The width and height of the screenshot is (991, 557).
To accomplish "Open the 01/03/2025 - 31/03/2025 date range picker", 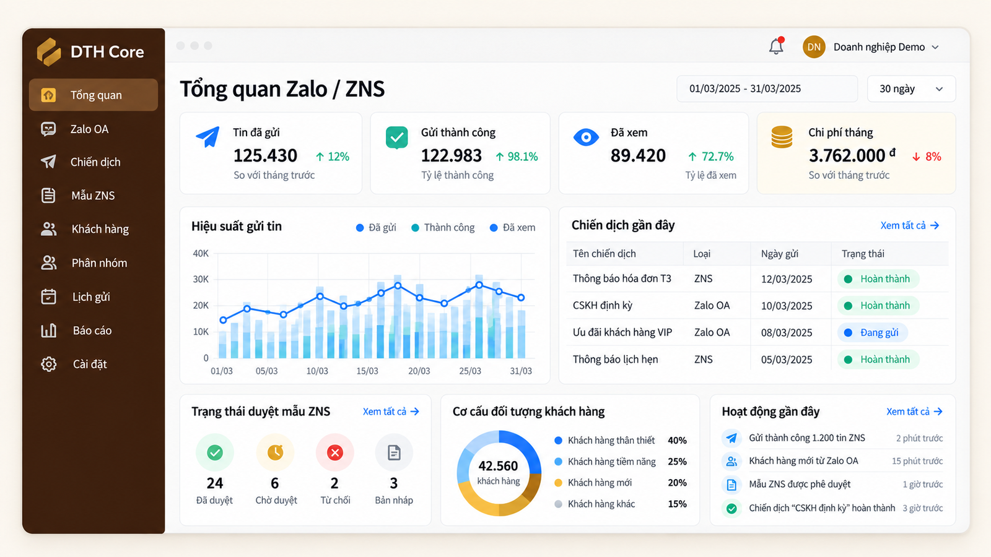I will [x=767, y=89].
